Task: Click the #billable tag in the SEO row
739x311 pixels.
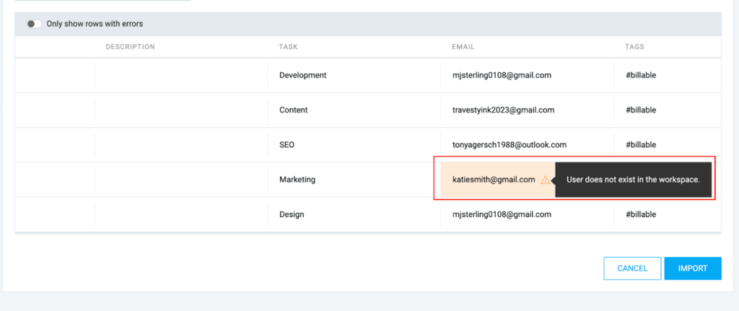Action: 640,144
